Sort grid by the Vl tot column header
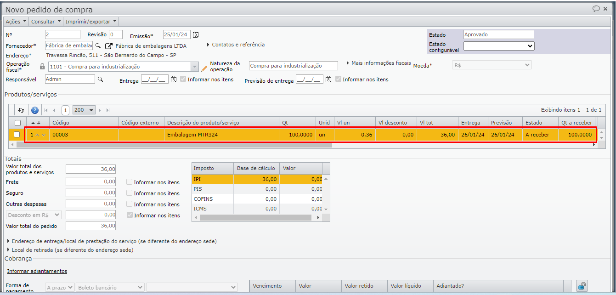This screenshot has width=616, height=295. click(438, 123)
